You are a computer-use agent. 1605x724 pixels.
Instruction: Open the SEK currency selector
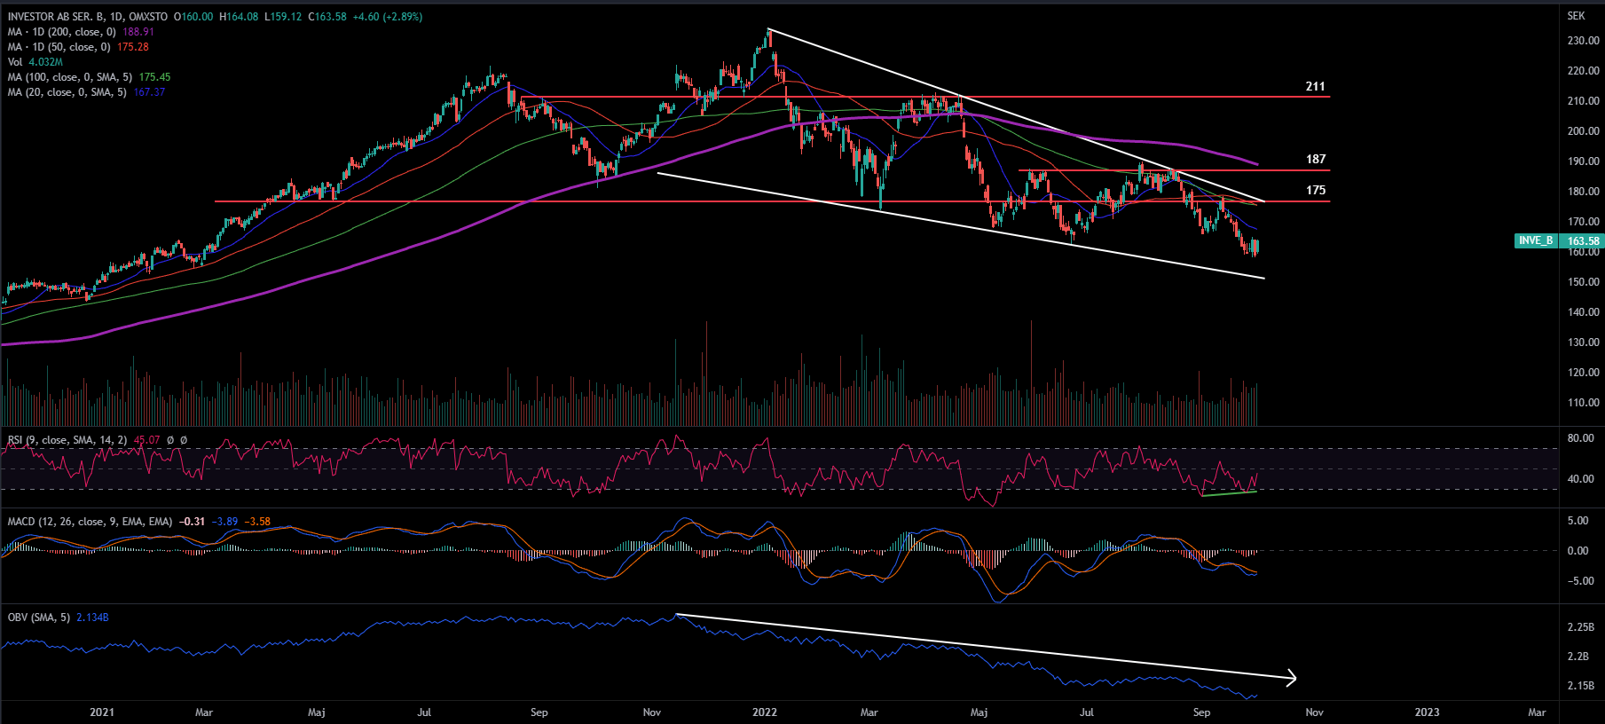click(1576, 16)
